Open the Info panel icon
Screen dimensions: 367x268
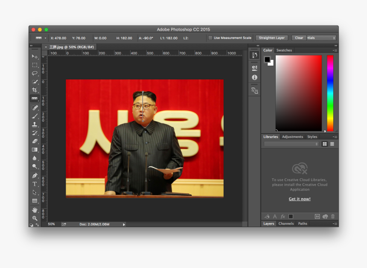[254, 78]
